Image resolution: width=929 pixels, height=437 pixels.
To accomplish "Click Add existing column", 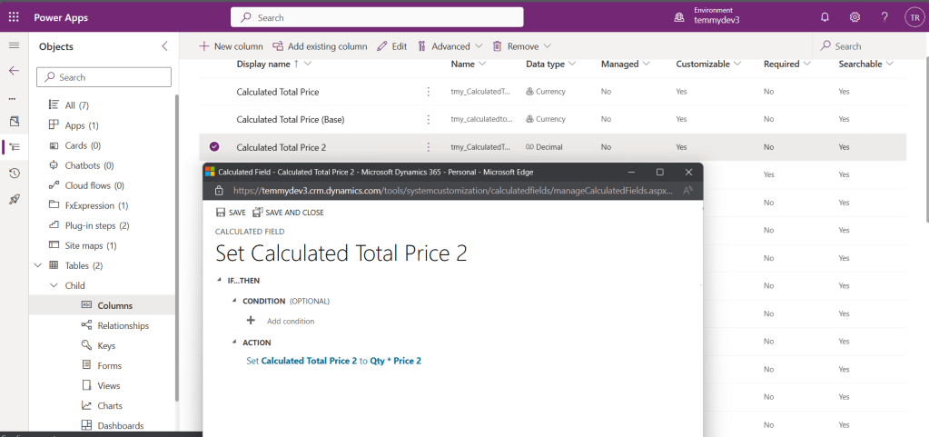I will click(x=320, y=46).
